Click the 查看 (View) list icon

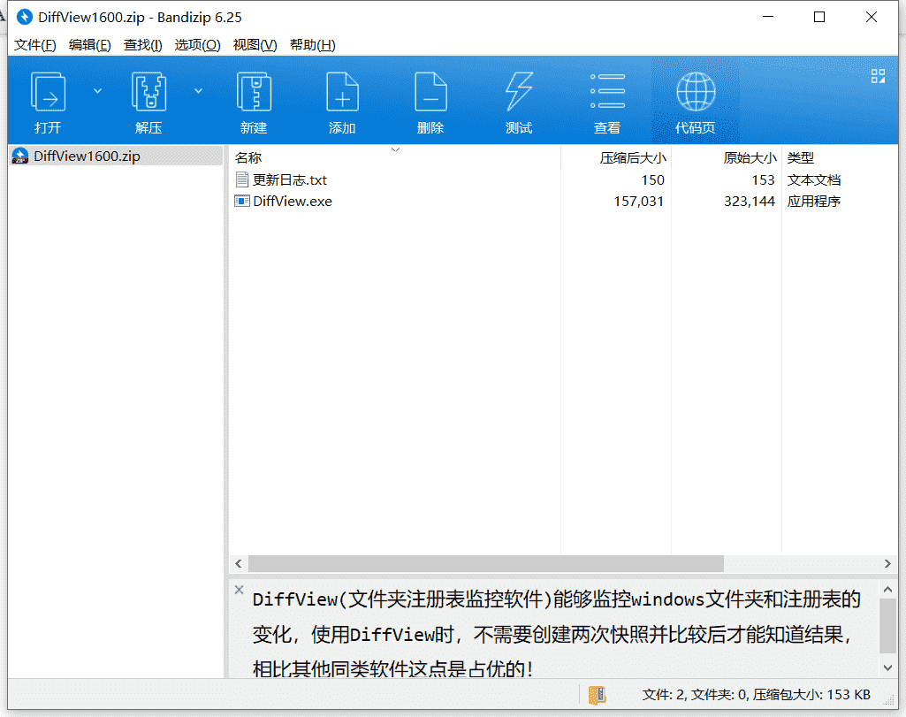click(607, 91)
